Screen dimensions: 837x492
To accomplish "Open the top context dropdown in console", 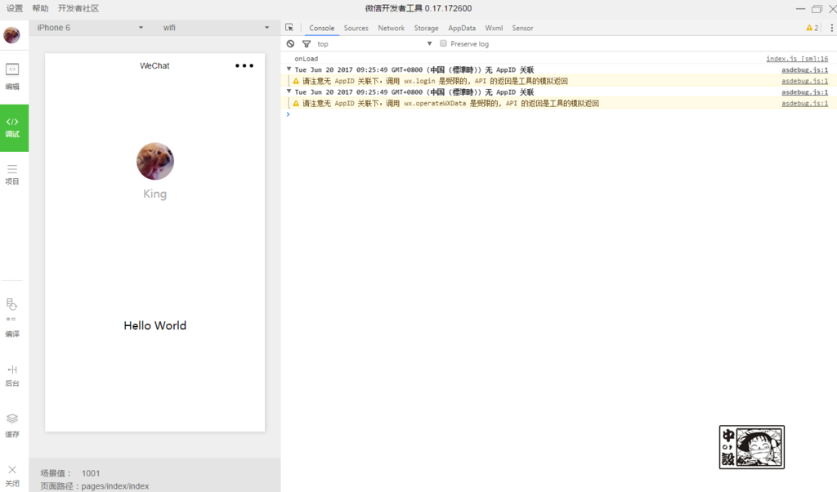I will tap(374, 44).
